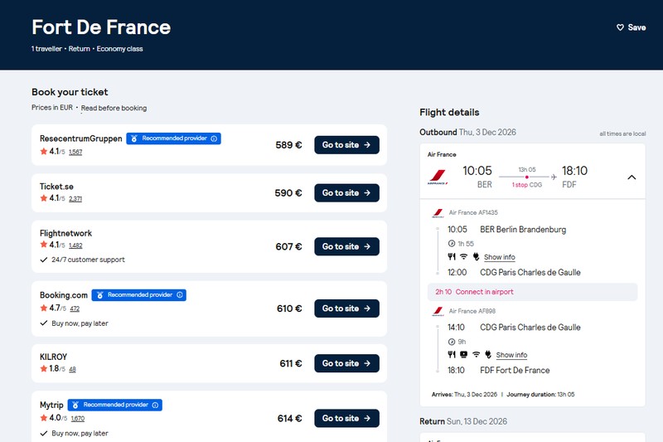Click entertainment screen icon for flight AF898
The image size is (663, 442).
pyautogui.click(x=464, y=354)
